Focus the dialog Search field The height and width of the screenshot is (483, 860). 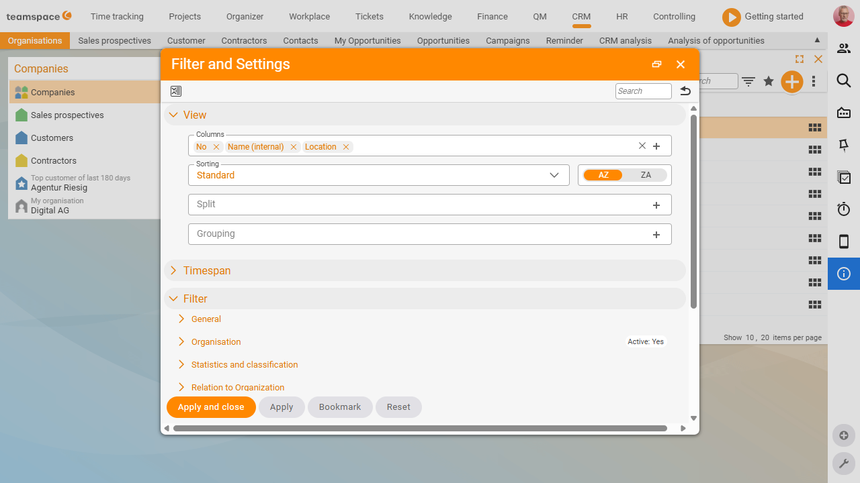[644, 91]
